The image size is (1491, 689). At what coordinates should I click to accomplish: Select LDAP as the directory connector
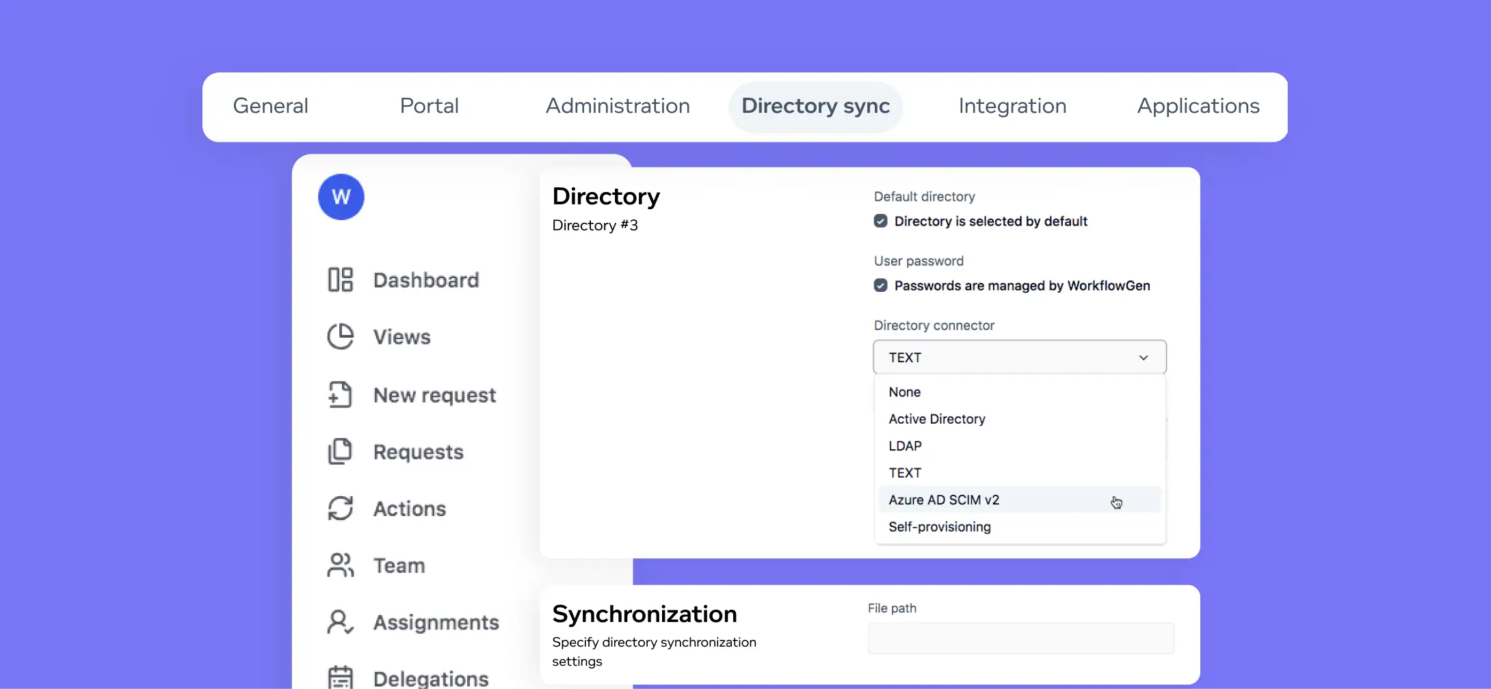click(x=905, y=446)
